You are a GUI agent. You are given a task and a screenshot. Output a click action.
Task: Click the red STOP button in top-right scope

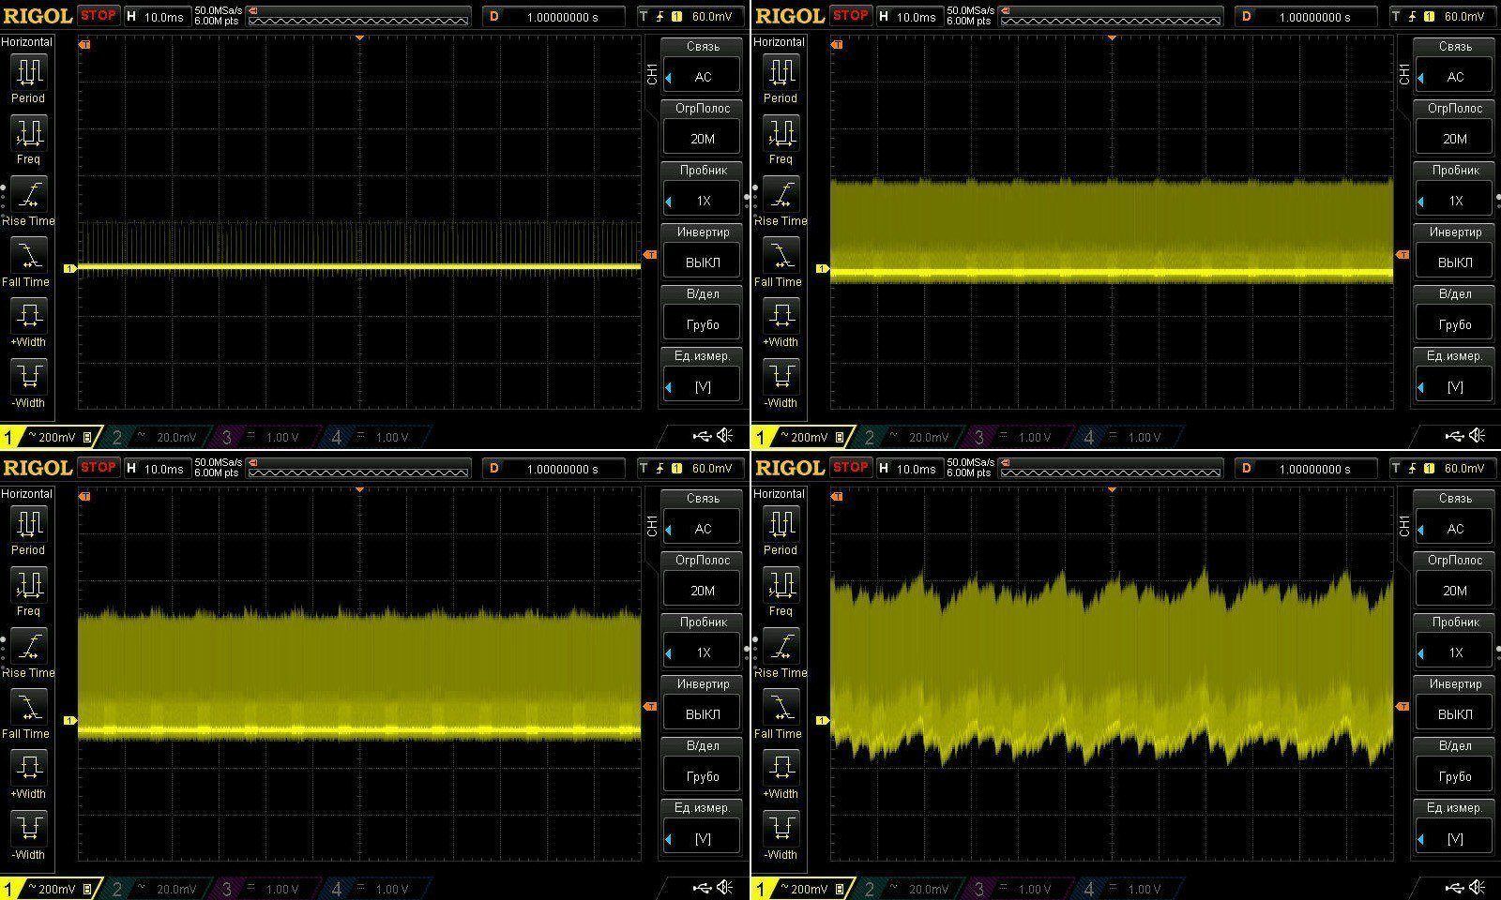click(x=850, y=16)
